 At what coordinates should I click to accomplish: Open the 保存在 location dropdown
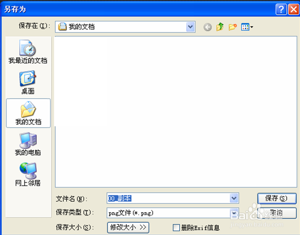click(190, 27)
